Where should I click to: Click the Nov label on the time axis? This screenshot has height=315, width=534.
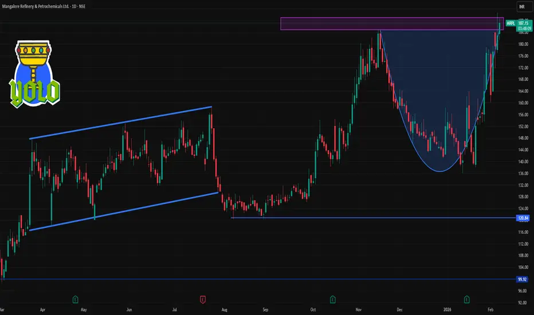358,310
